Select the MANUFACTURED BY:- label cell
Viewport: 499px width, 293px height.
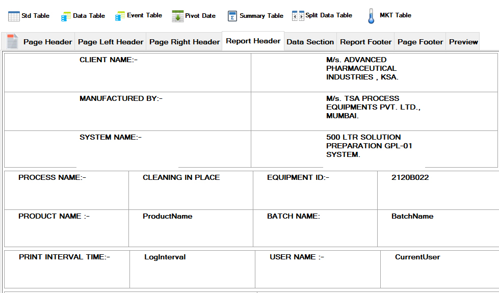pyautogui.click(x=127, y=112)
